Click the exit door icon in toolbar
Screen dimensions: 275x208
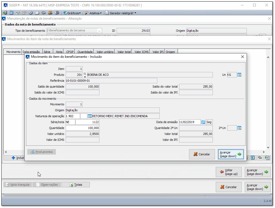tap(5, 13)
